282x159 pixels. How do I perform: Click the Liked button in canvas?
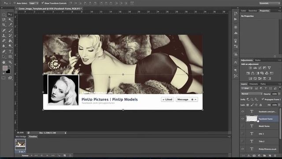pyautogui.click(x=167, y=99)
